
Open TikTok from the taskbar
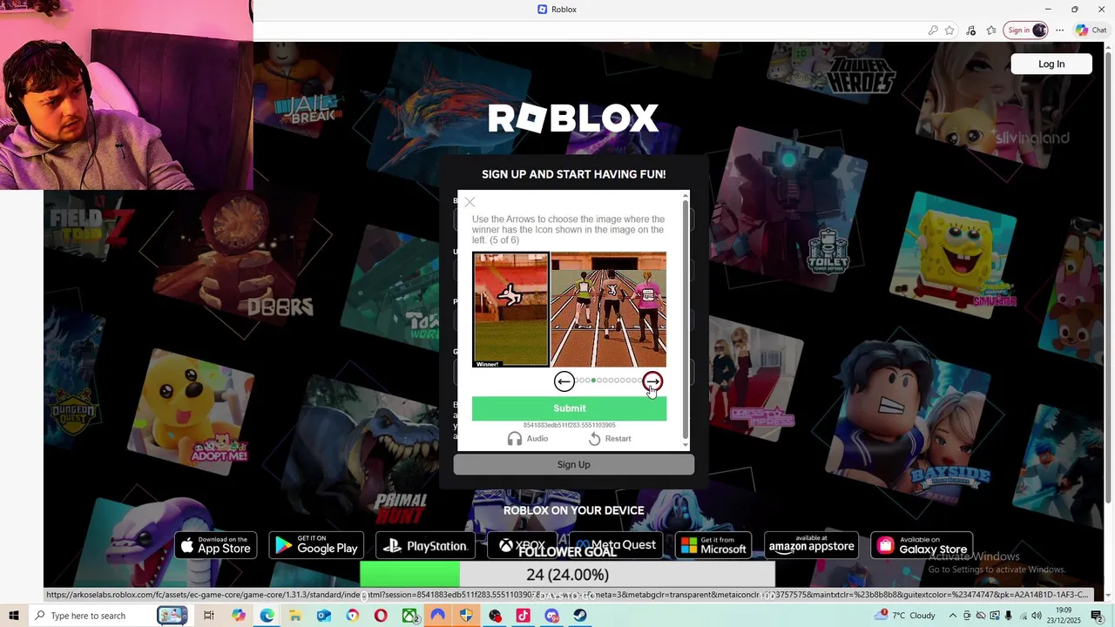pos(523,616)
